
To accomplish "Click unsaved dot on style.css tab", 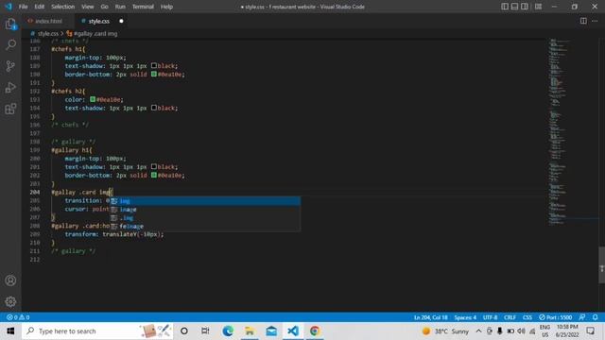I will coord(121,21).
